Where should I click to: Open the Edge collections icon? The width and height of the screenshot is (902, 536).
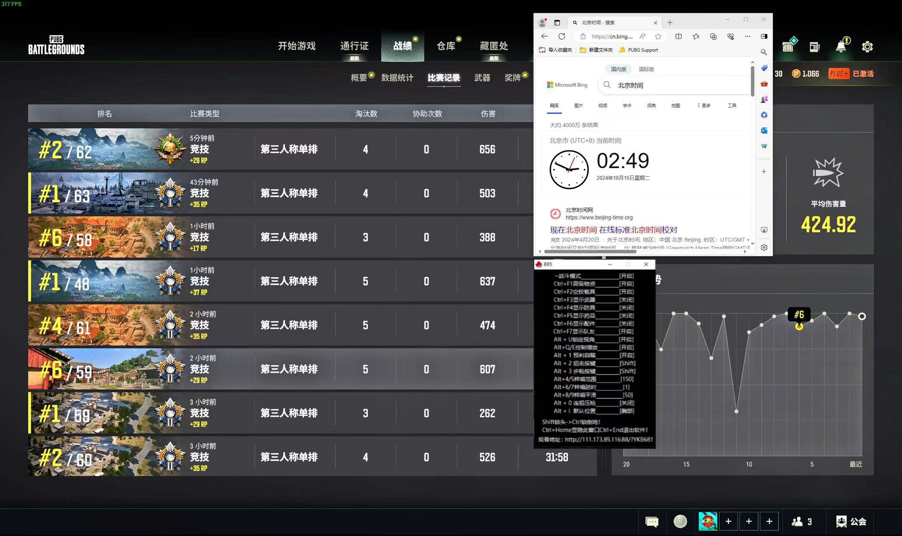point(713,36)
